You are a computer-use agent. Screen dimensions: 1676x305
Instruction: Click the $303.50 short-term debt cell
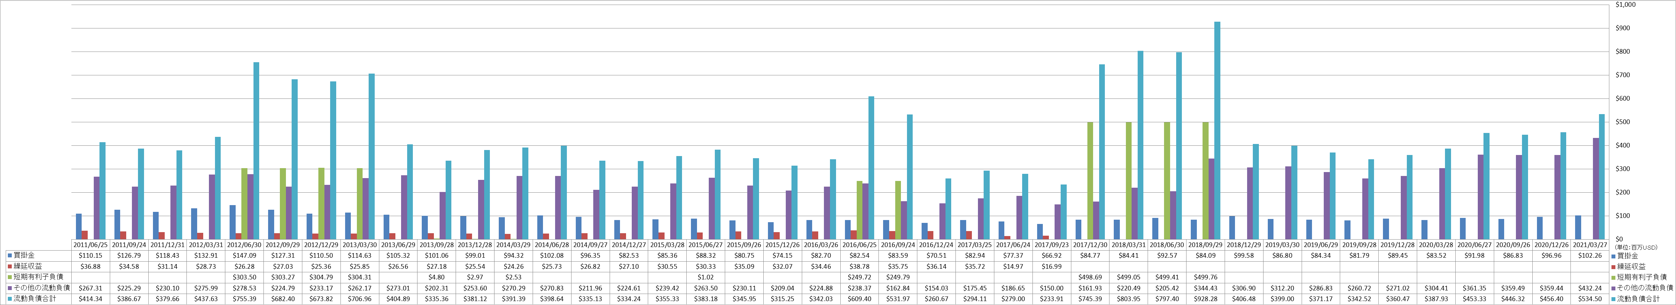[x=245, y=277]
